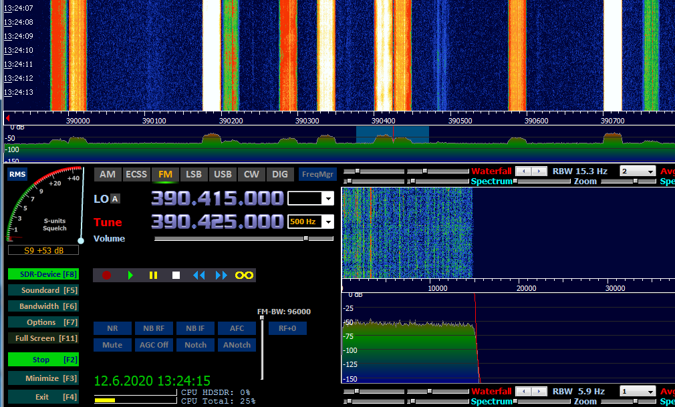Rewind using the blue double-left arrows

click(x=199, y=275)
